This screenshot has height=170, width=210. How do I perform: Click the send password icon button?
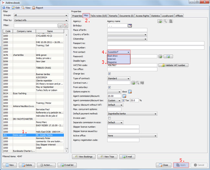[x=168, y=56]
